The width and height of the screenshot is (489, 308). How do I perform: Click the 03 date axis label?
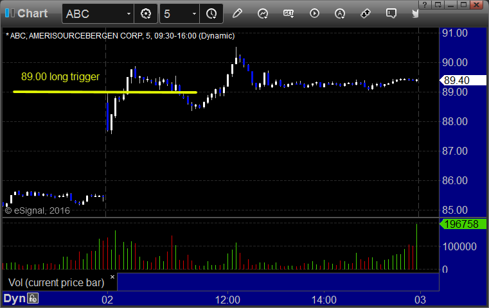click(420, 300)
